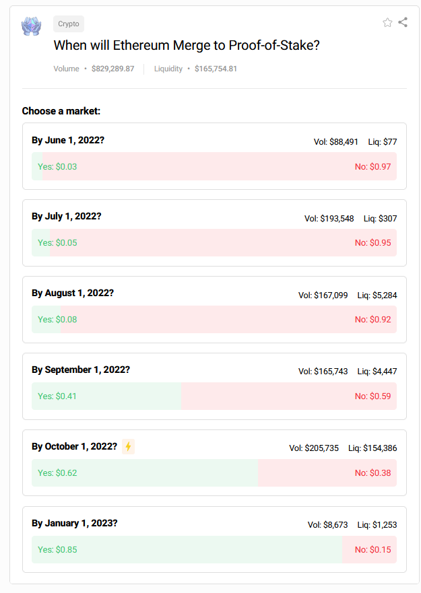This screenshot has width=421, height=593.
Task: Choose Yes $0.05 for July 1, 2022
Action: click(x=57, y=243)
